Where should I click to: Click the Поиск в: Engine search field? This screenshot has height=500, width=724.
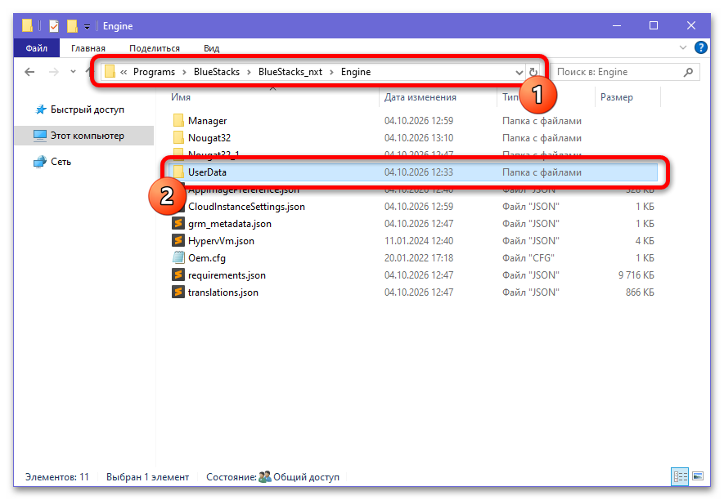tap(625, 72)
